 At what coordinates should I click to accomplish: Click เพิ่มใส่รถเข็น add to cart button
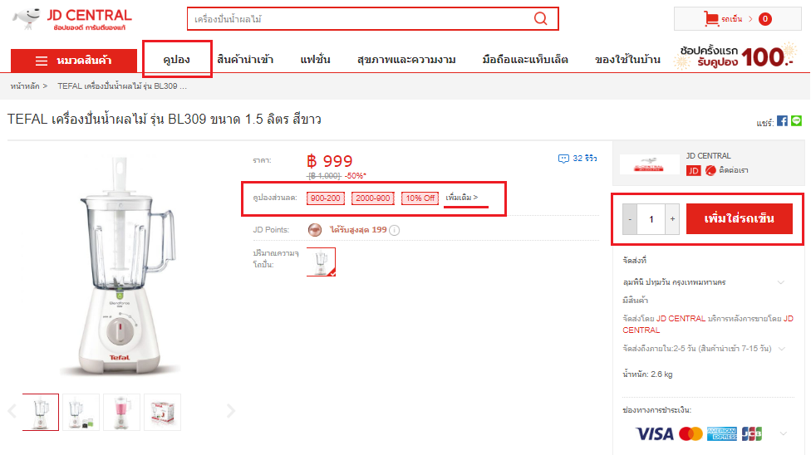coord(739,218)
